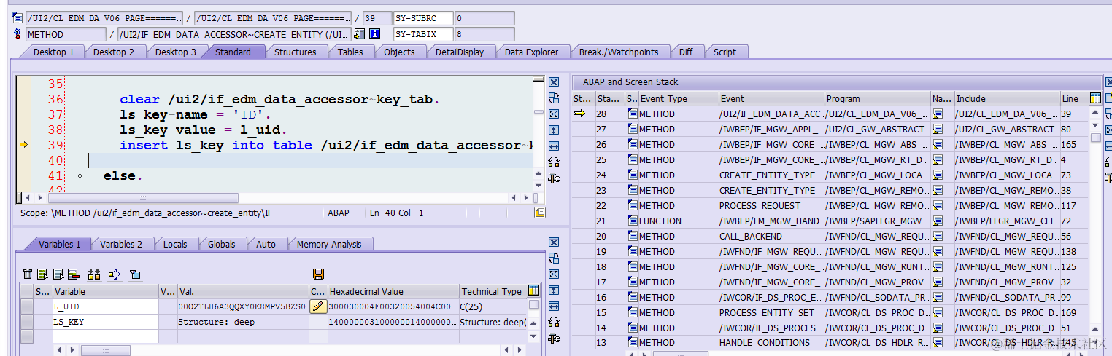Open the Memory Analysis tab
This screenshot has height=356, width=1112.
coord(328,244)
